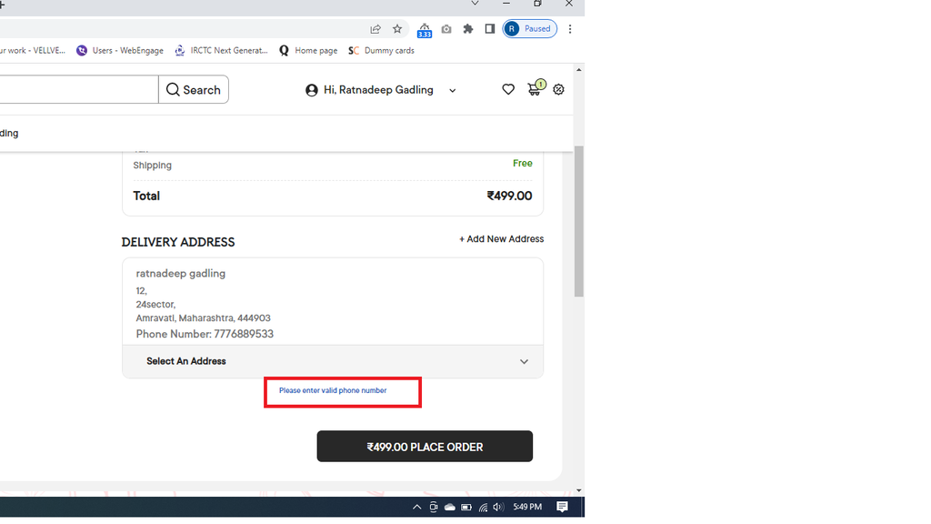Screen dimensions: 931x524
Task: Open the Chrome three-dot menu
Action: [570, 28]
